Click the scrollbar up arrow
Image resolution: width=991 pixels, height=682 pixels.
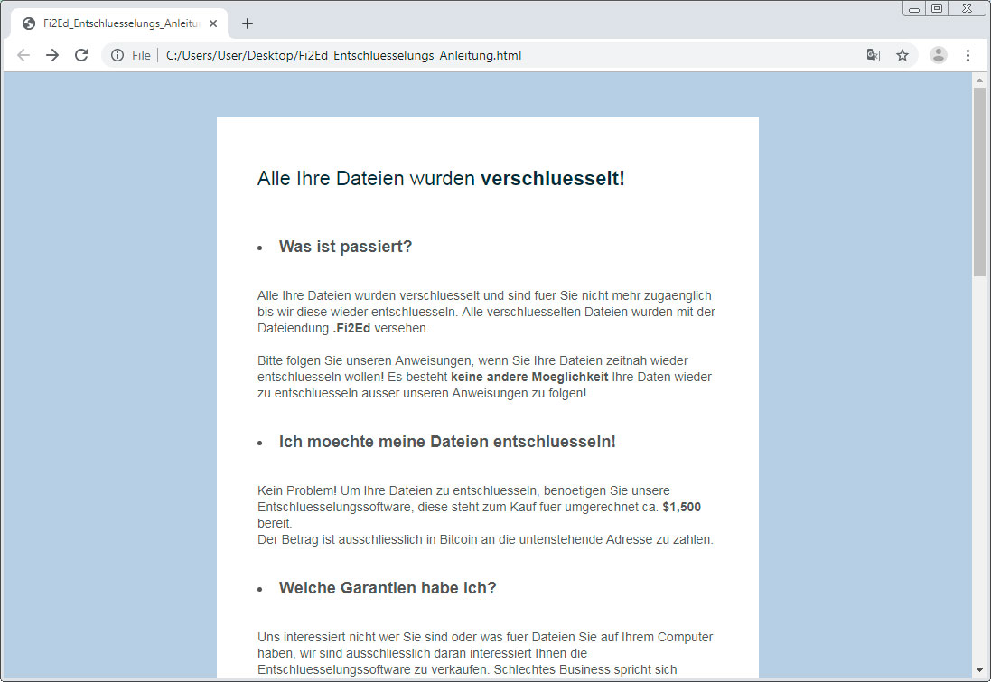[x=979, y=80]
